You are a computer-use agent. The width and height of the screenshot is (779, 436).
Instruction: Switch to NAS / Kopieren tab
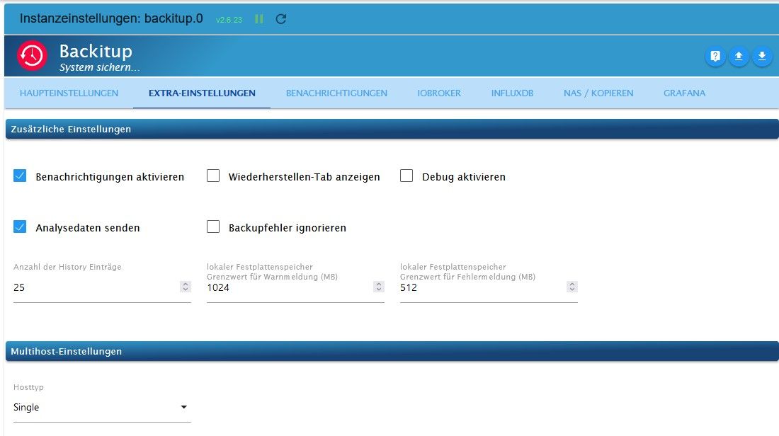598,93
